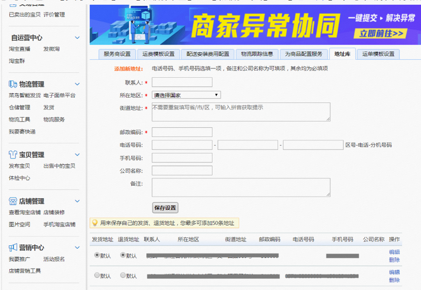Open the 淘宝群 link

(x=17, y=61)
